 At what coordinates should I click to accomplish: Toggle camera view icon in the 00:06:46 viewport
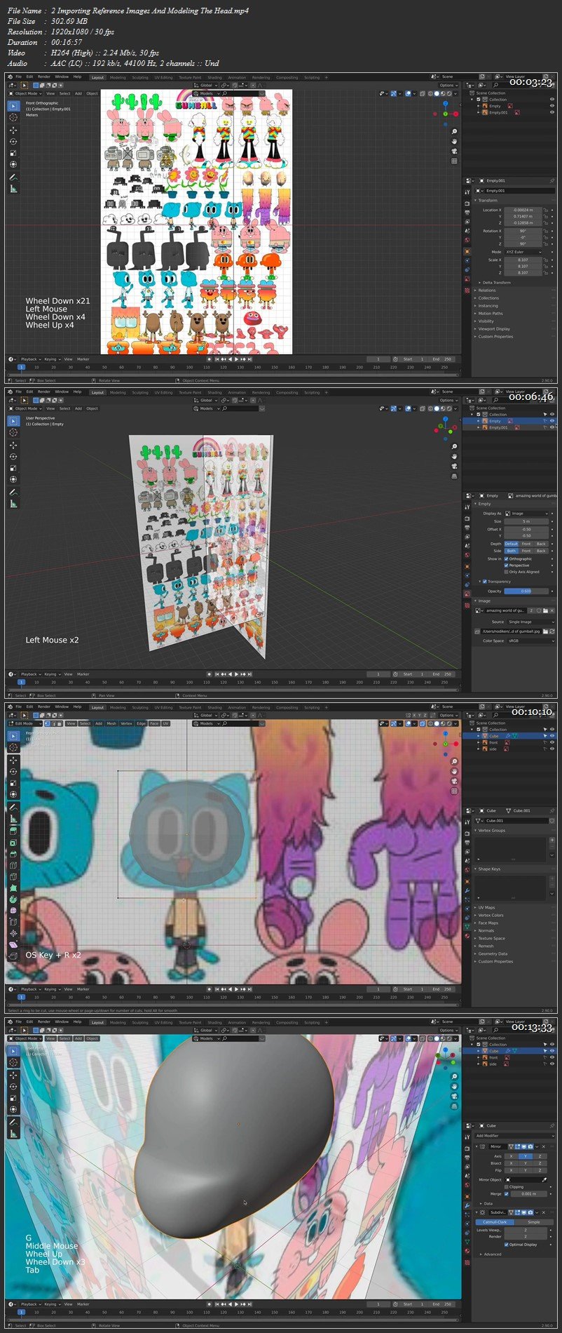click(454, 467)
